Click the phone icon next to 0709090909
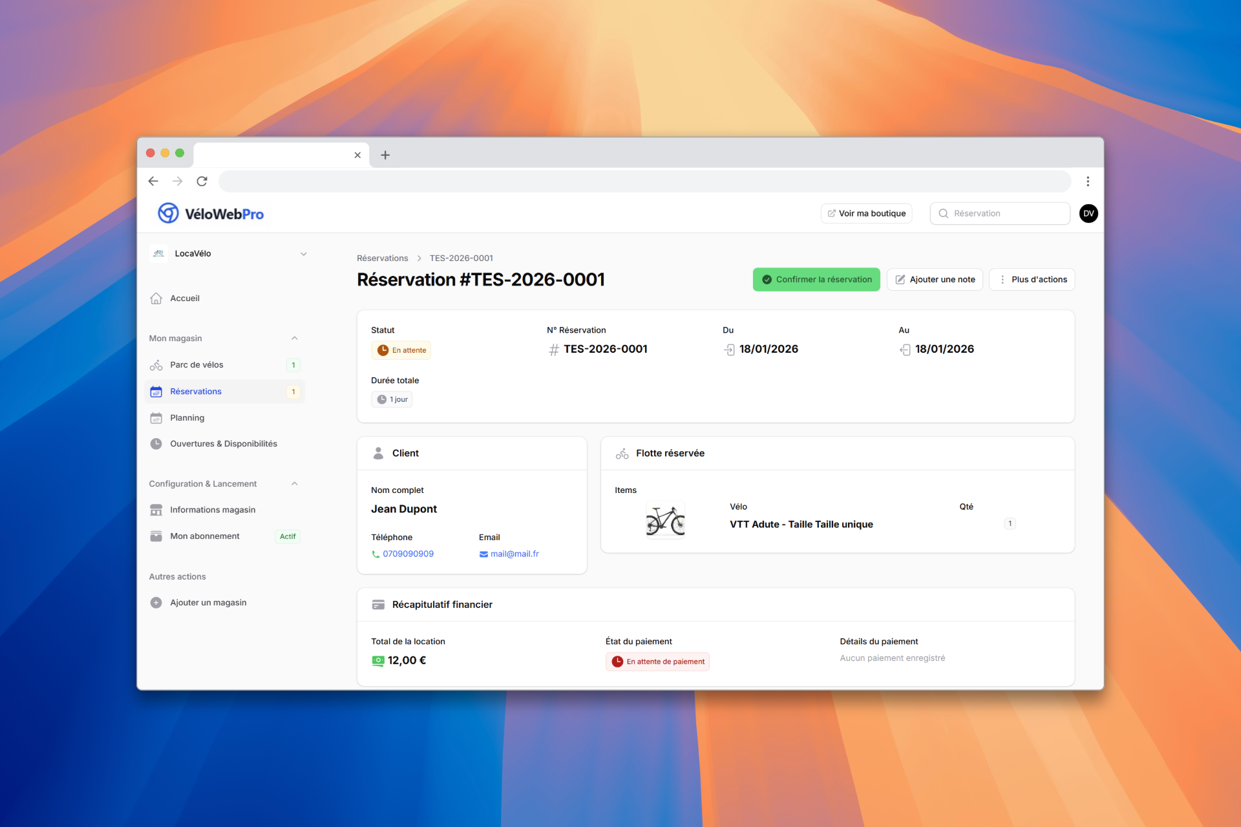Viewport: 1241px width, 827px height. 376,554
